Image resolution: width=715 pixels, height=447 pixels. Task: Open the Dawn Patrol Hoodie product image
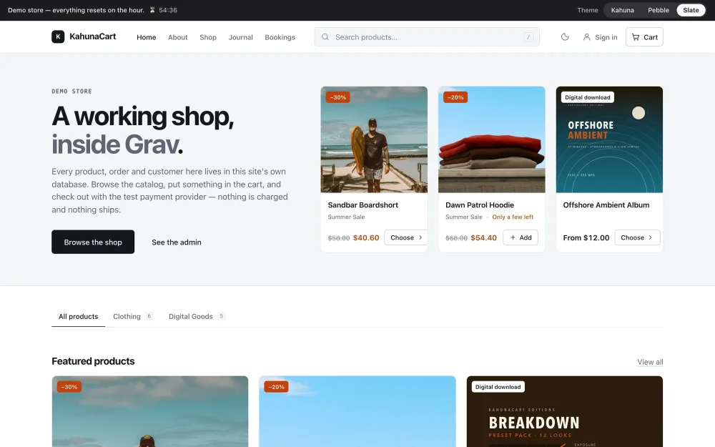click(492, 139)
